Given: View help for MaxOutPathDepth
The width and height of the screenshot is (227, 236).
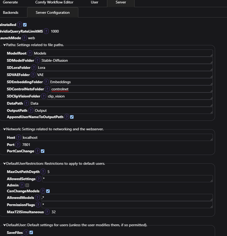Looking at the screenshot, I should (x=43, y=171).
